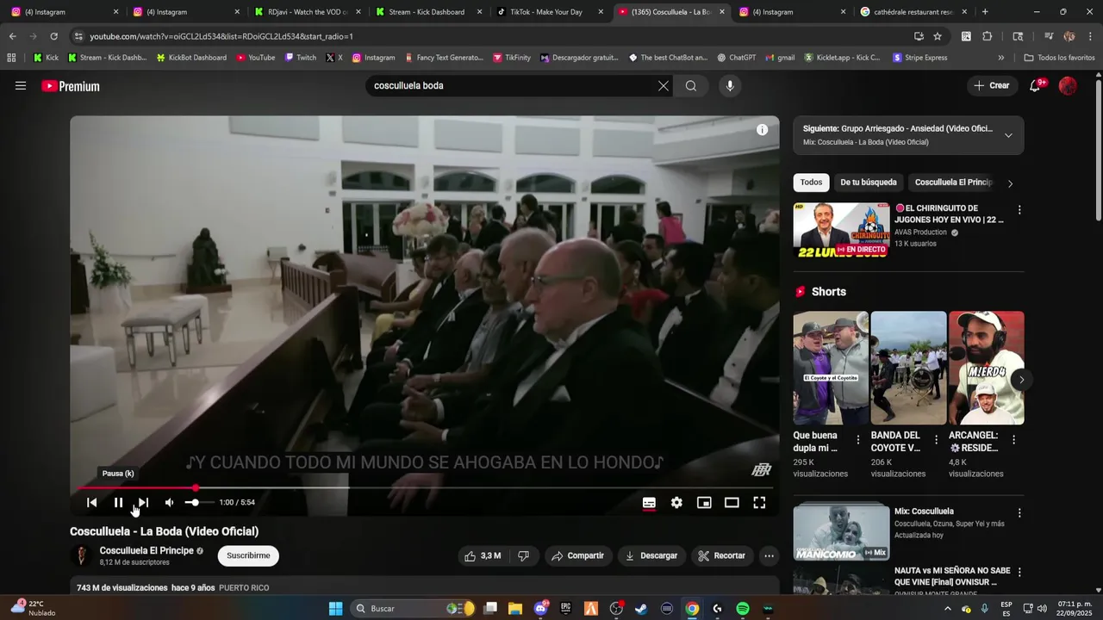Image resolution: width=1103 pixels, height=620 pixels.
Task: Open Steam from the taskbar
Action: (641, 609)
